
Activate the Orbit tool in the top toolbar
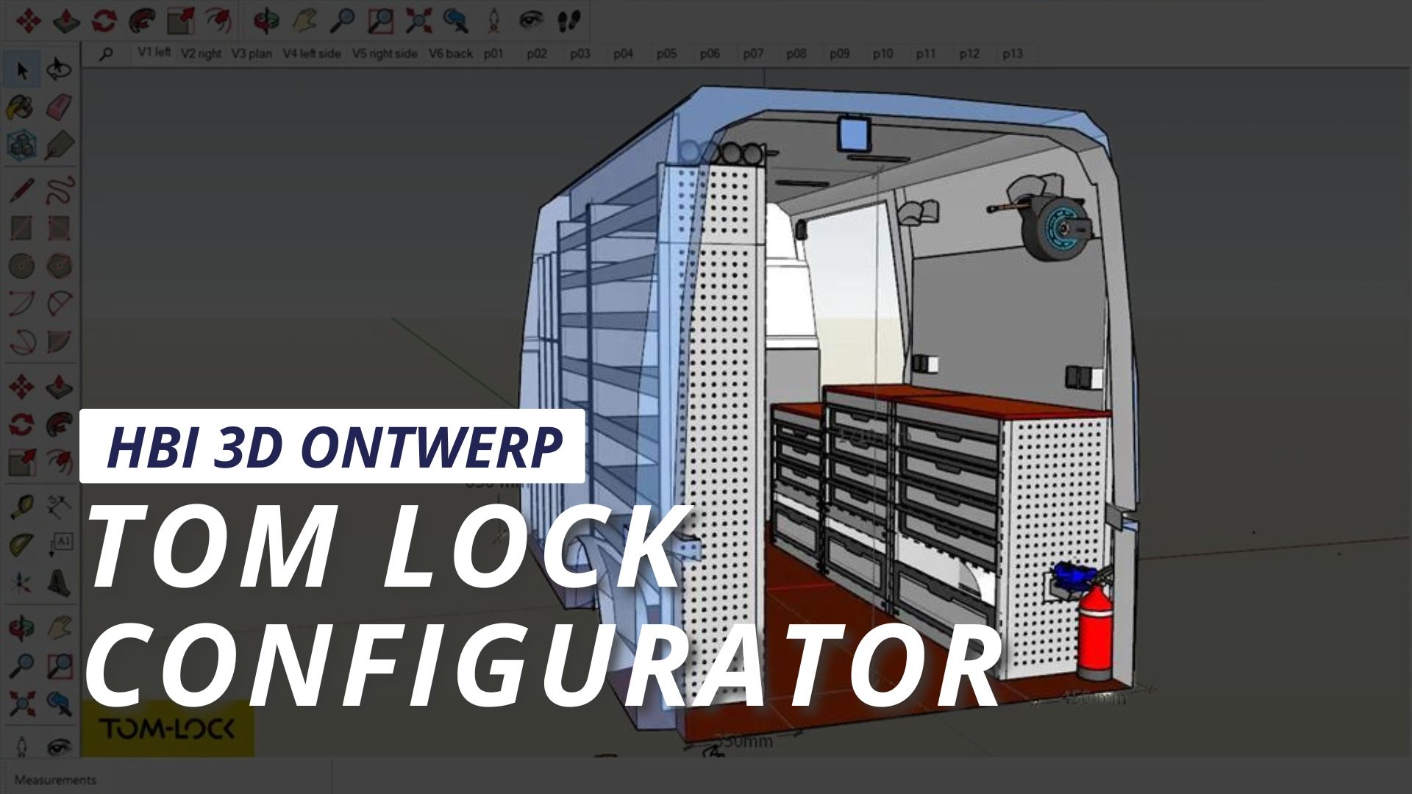tap(266, 21)
